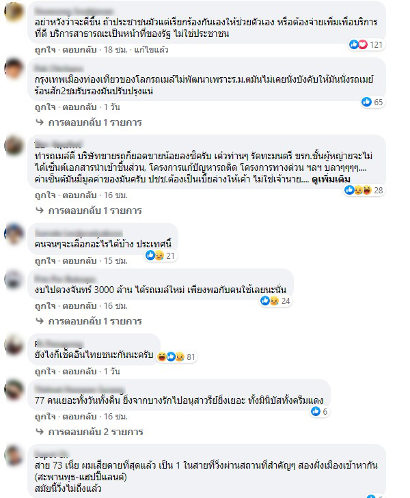Image resolution: width=410 pixels, height=498 pixels.
Task: Open reactions list showing 21
Action: (x=161, y=255)
